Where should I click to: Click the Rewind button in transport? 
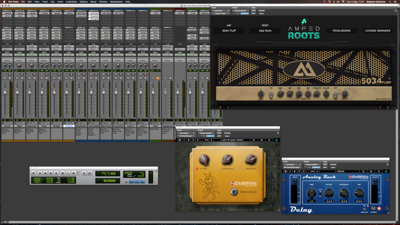click(x=45, y=173)
